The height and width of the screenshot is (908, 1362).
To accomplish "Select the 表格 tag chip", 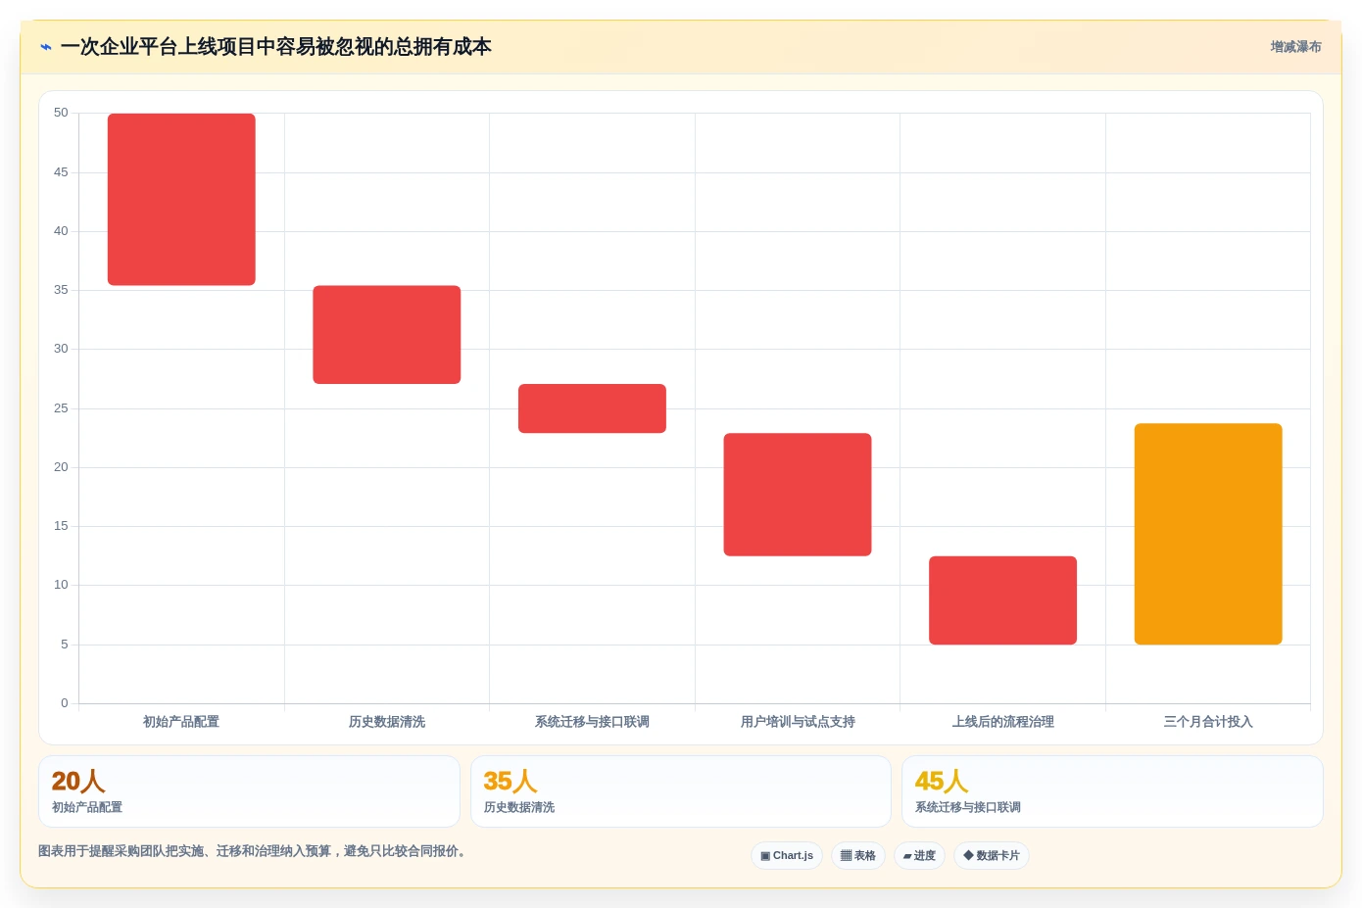I will [x=858, y=855].
